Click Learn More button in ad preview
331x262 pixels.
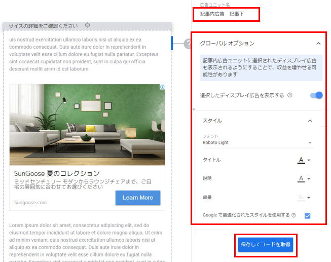138,198
